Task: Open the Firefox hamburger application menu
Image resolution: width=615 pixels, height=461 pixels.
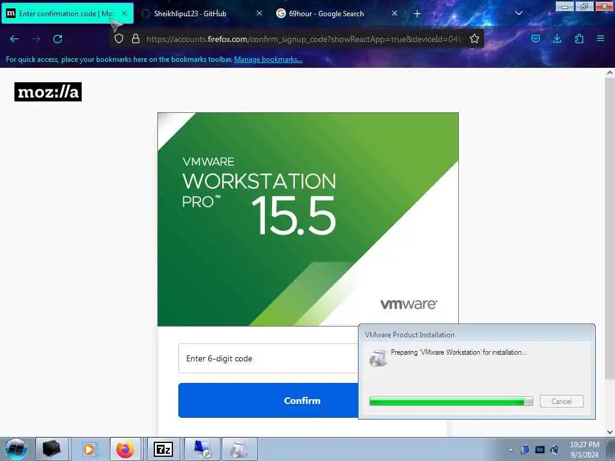Action: click(x=601, y=38)
